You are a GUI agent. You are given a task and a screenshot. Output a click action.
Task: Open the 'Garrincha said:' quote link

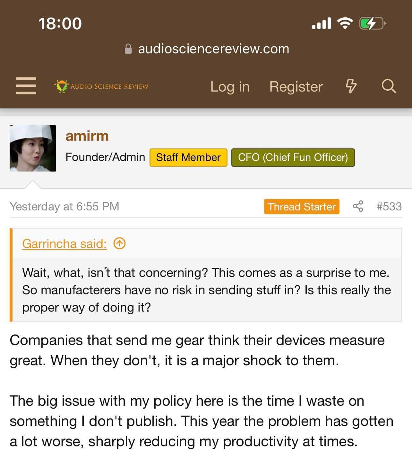pyautogui.click(x=64, y=244)
